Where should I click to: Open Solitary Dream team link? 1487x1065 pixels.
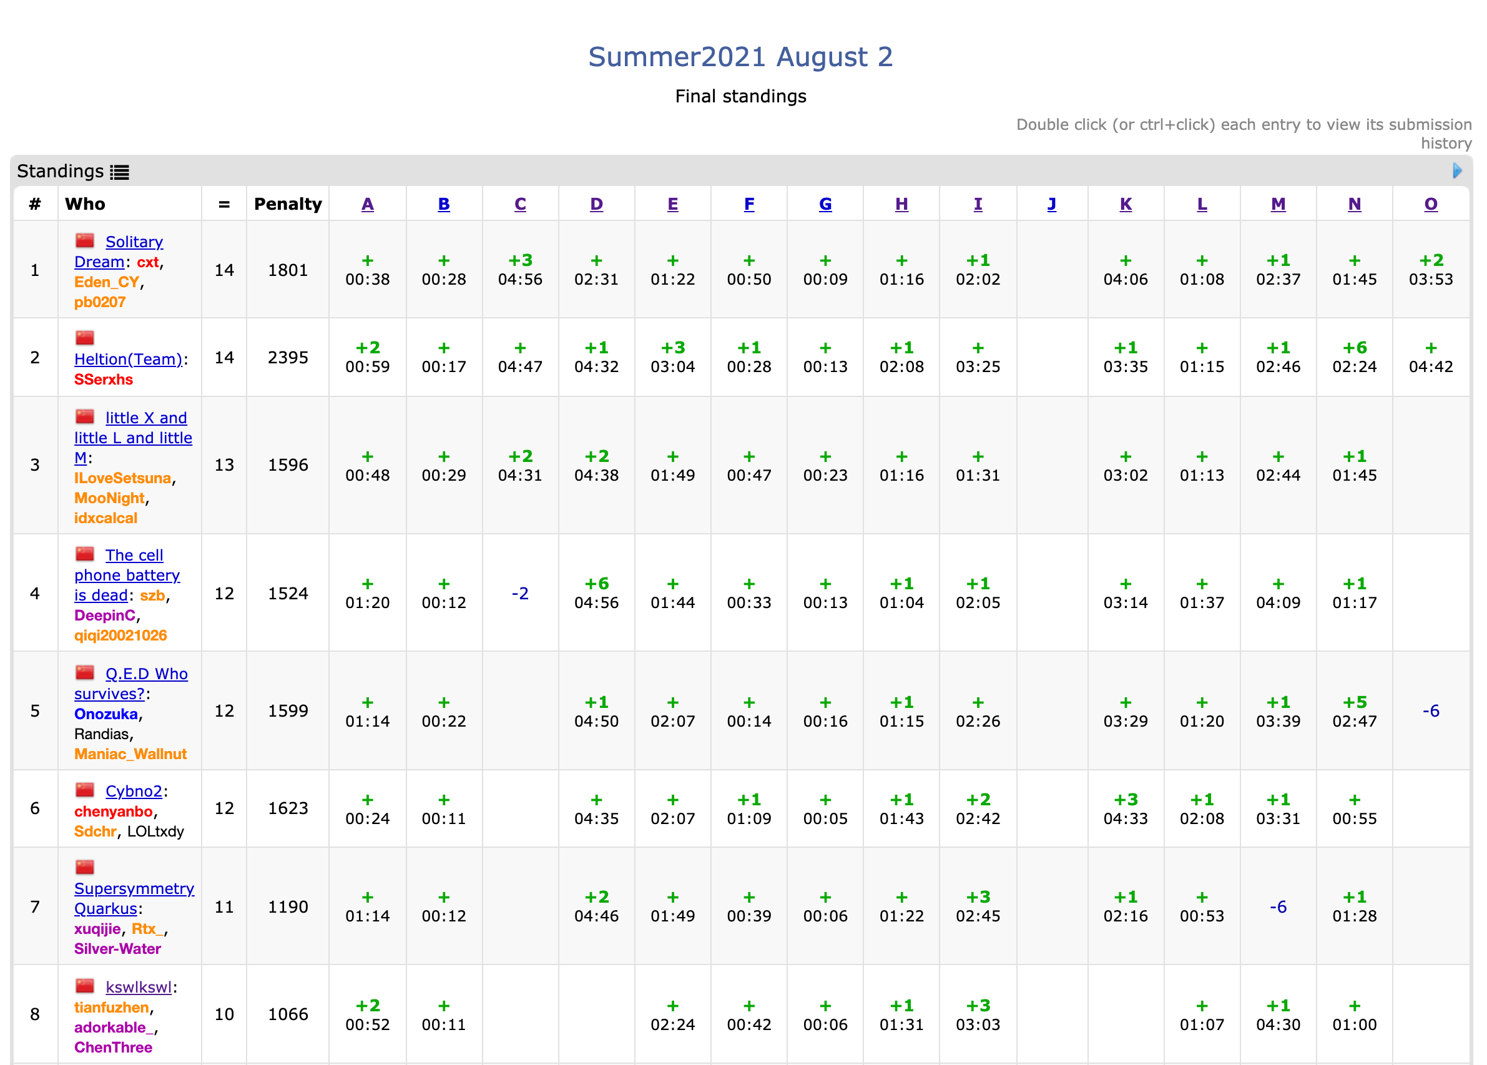(134, 242)
